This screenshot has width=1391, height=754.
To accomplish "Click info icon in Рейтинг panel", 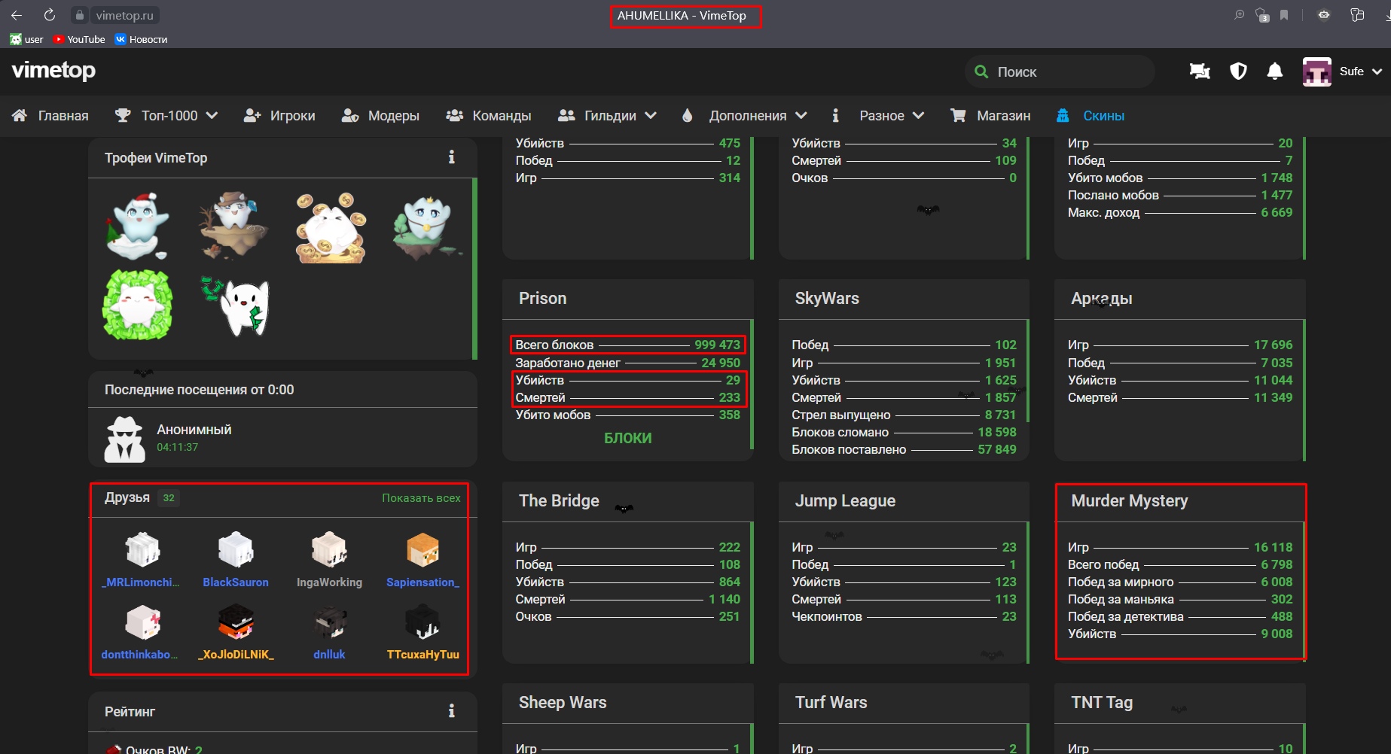I will pyautogui.click(x=451, y=711).
